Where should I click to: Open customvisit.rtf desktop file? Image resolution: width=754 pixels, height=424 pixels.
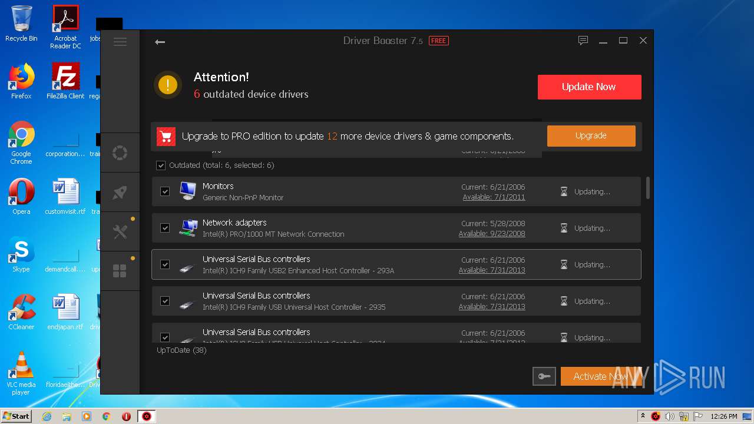click(x=65, y=197)
